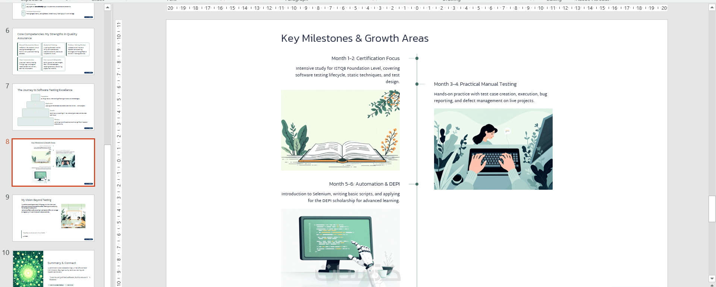Click the slide editor scroll-down arrow

point(712,278)
